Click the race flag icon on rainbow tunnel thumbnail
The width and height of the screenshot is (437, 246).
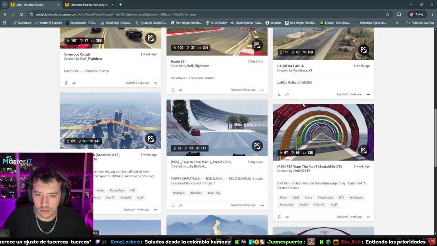(x=364, y=150)
